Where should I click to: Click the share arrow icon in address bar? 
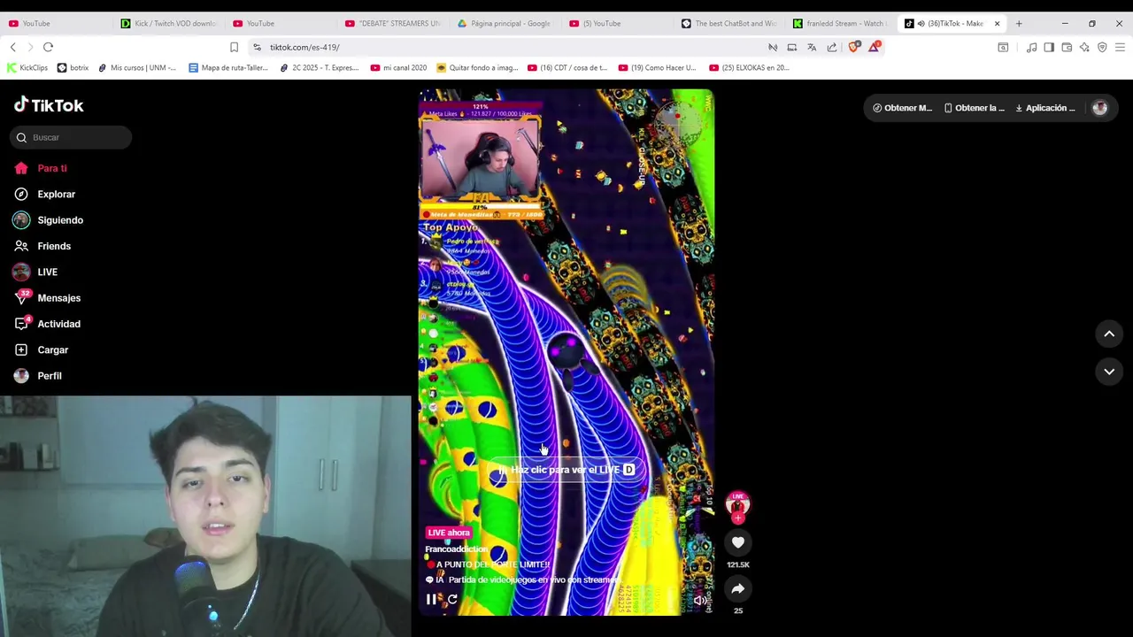coord(832,47)
